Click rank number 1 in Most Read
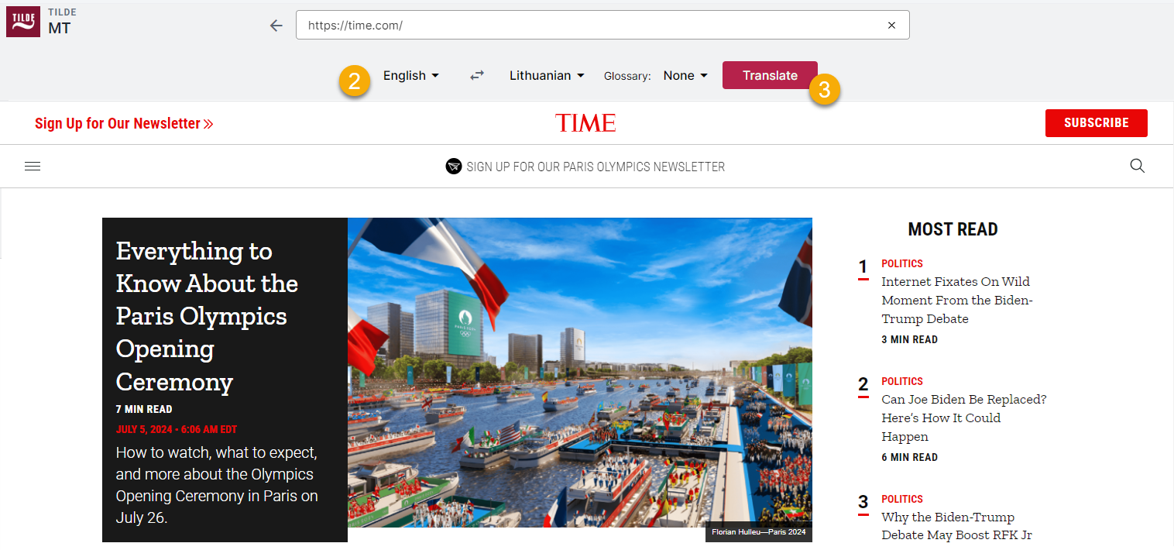 tap(863, 267)
